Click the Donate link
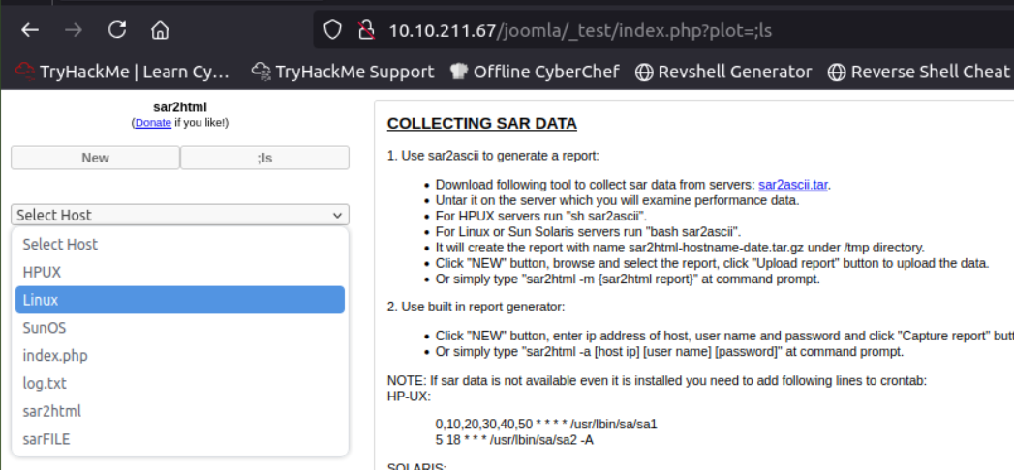The width and height of the screenshot is (1014, 470). 153,123
